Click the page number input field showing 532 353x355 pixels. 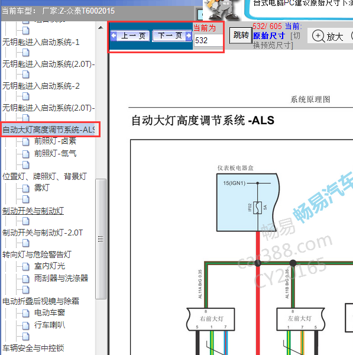click(x=208, y=40)
